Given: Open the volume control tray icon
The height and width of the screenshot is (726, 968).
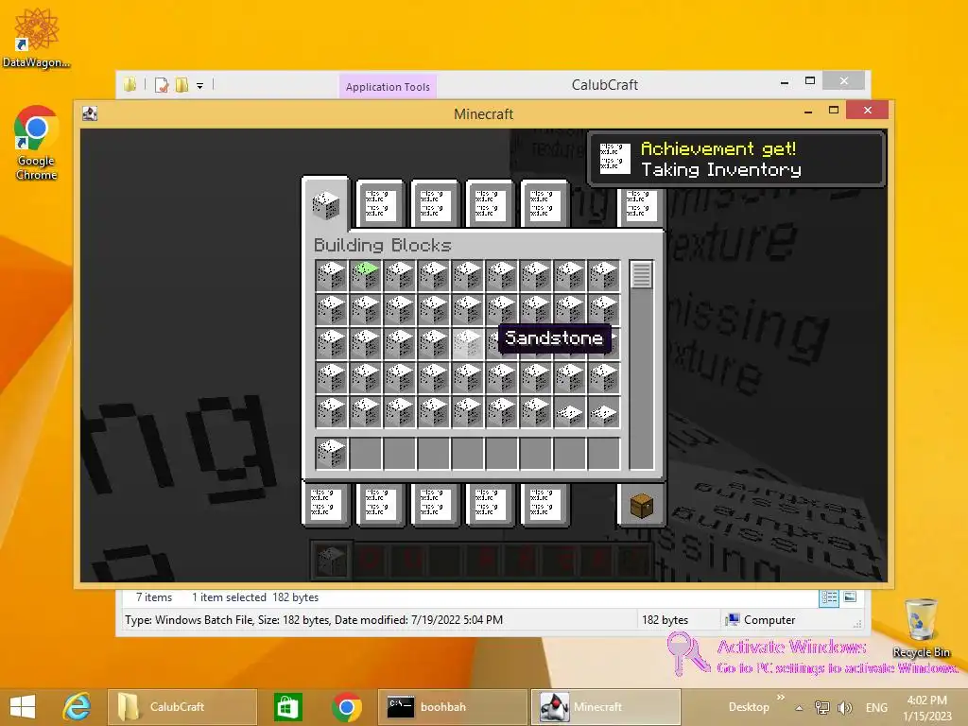Looking at the screenshot, I should (844, 708).
